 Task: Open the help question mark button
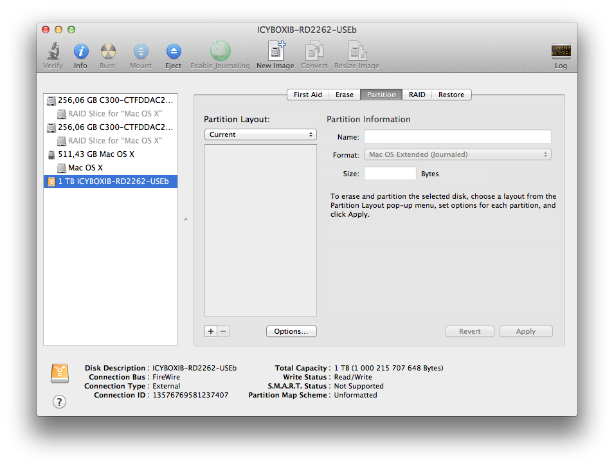60,401
